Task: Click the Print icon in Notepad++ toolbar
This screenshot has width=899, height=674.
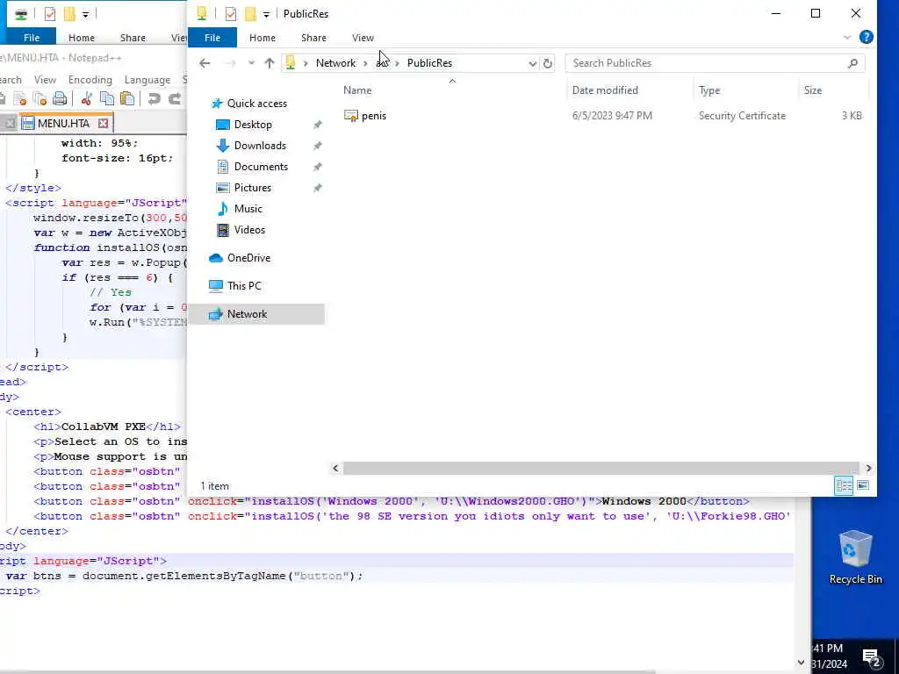Action: tap(60, 98)
